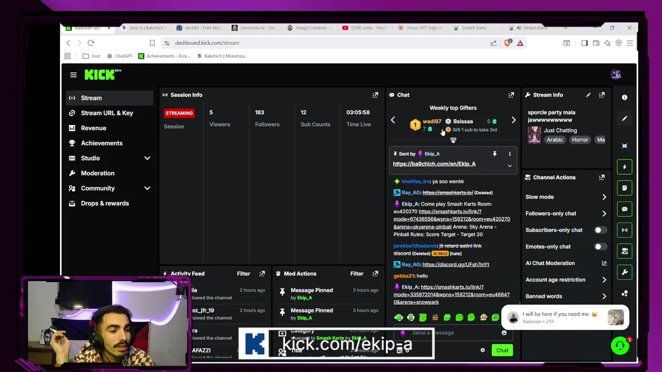Pop out the Activity Feed panel
This screenshot has height=372, width=662.
pos(262,274)
